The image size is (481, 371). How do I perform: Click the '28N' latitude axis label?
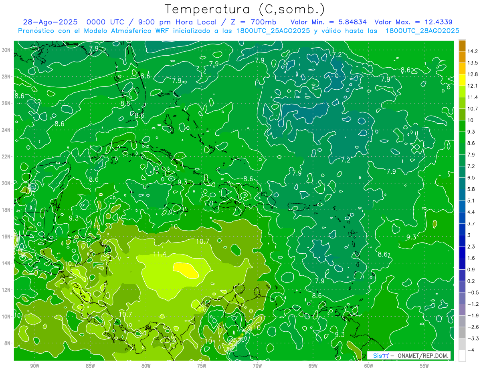pyautogui.click(x=6, y=76)
